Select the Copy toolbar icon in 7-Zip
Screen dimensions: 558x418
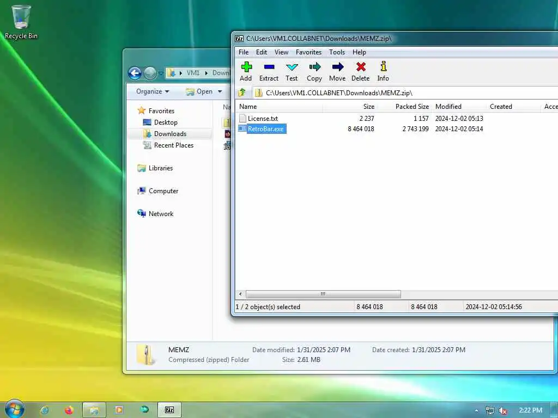click(314, 71)
